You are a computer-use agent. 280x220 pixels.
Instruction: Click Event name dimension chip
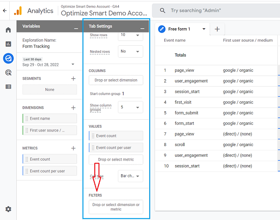[50, 118]
